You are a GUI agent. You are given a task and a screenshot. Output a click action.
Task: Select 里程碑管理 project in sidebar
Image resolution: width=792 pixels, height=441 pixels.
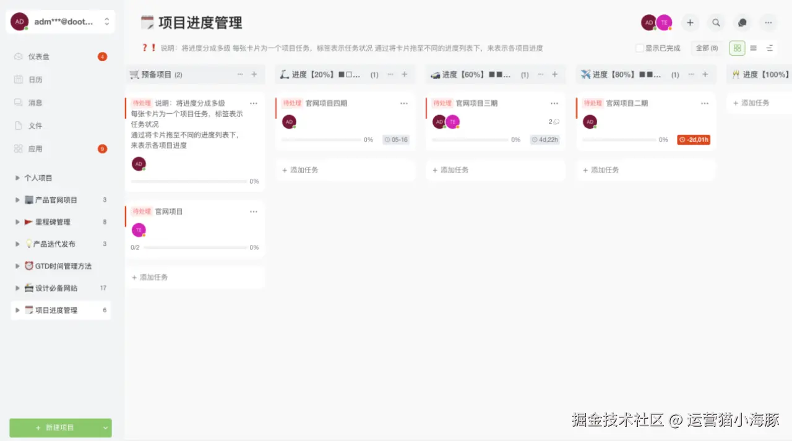click(x=61, y=222)
